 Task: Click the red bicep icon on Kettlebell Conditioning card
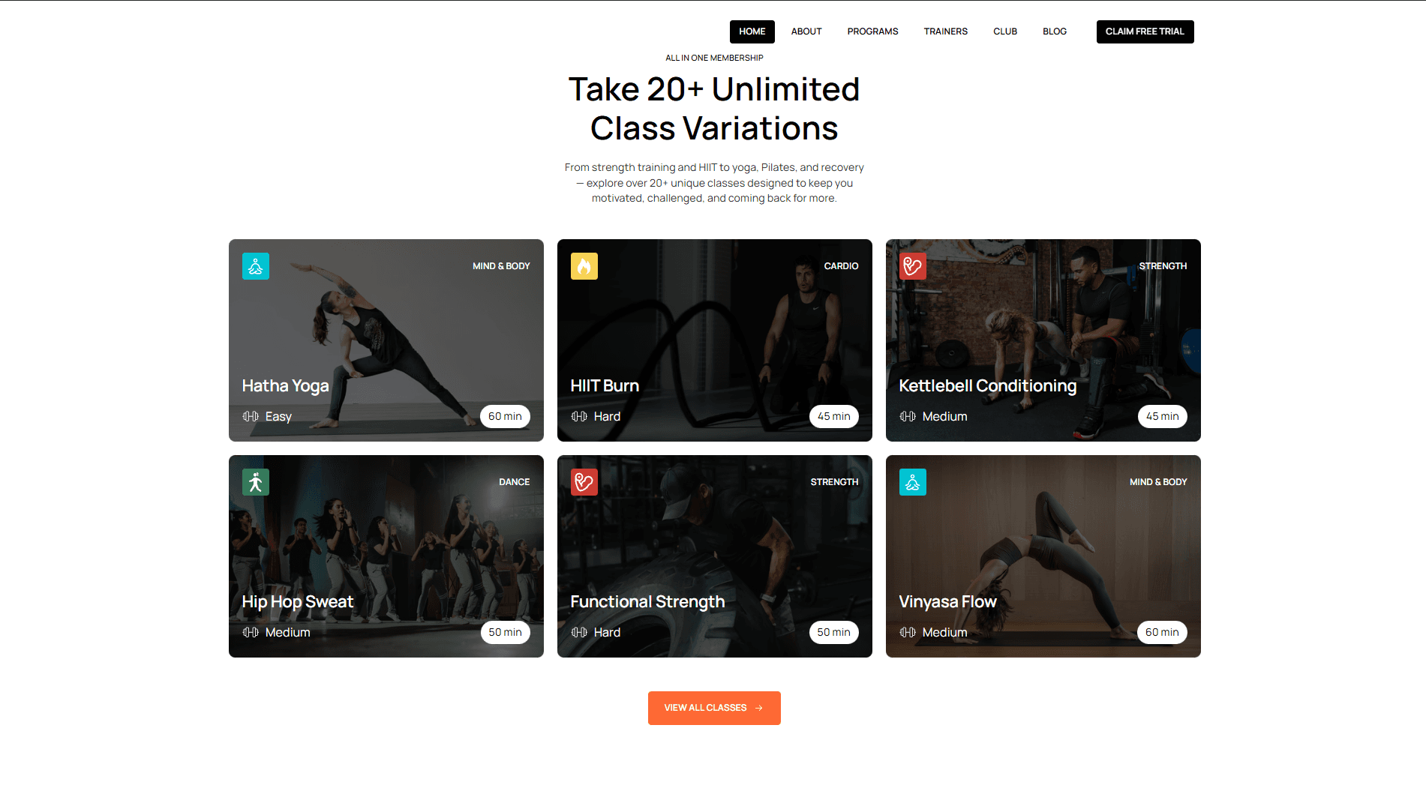tap(913, 266)
